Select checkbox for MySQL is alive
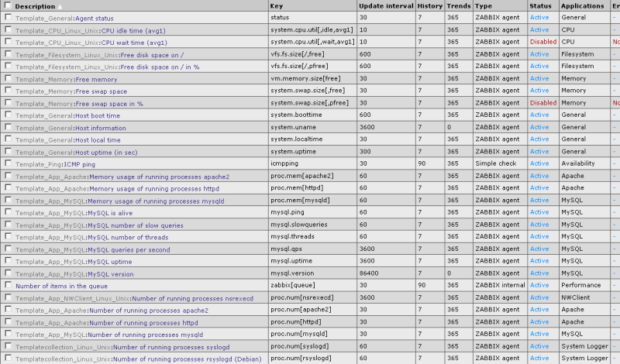This screenshot has width=620, height=364. pos(8,212)
